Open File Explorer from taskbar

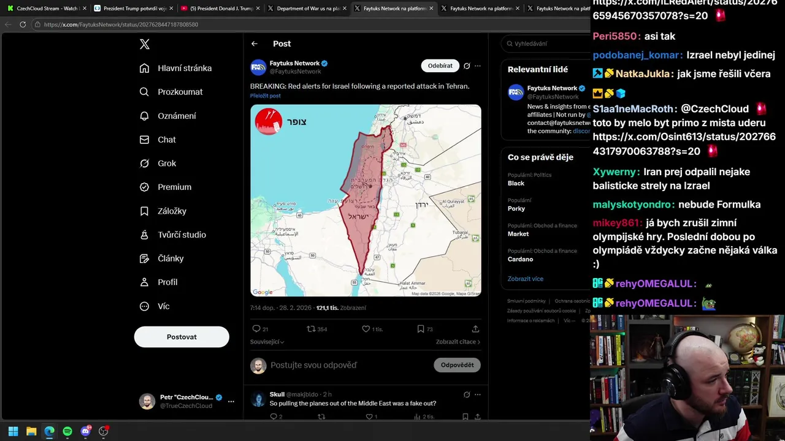(x=31, y=431)
